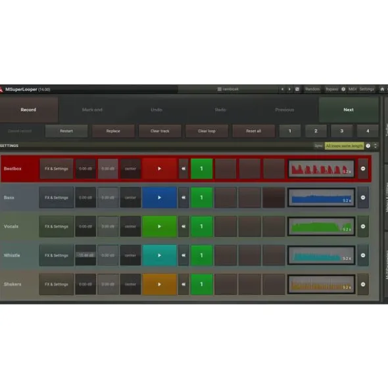Open FX & Settings for Whistle
The image size is (388, 388).
[57, 255]
